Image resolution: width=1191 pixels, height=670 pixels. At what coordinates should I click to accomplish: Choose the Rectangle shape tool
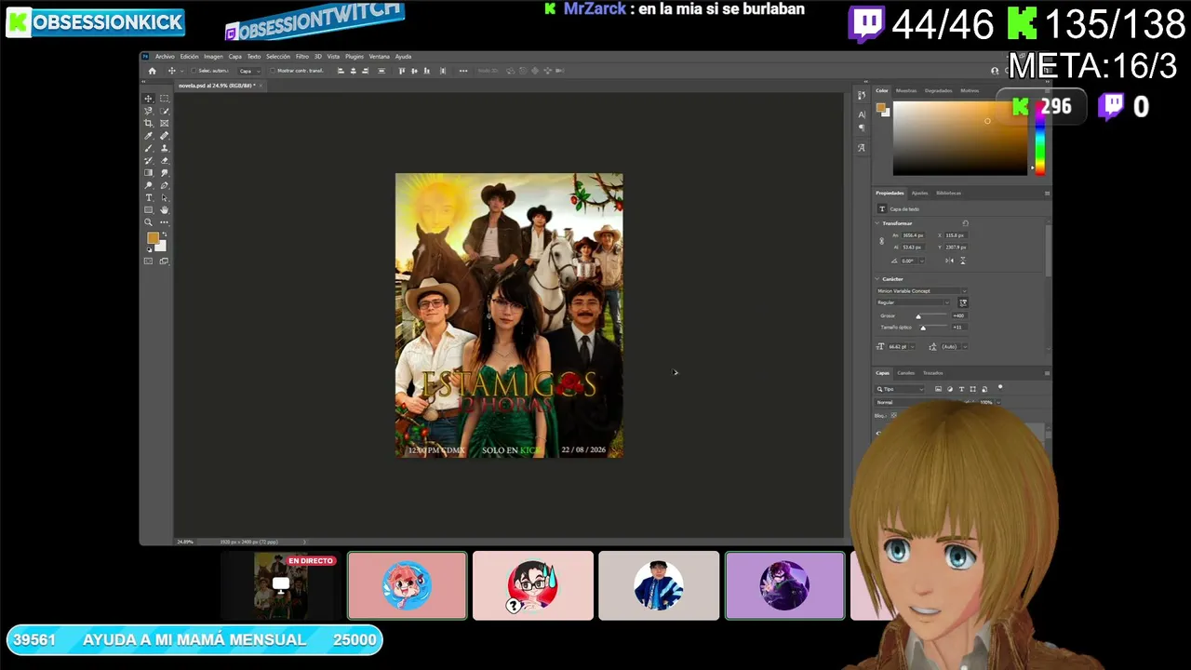coord(148,210)
